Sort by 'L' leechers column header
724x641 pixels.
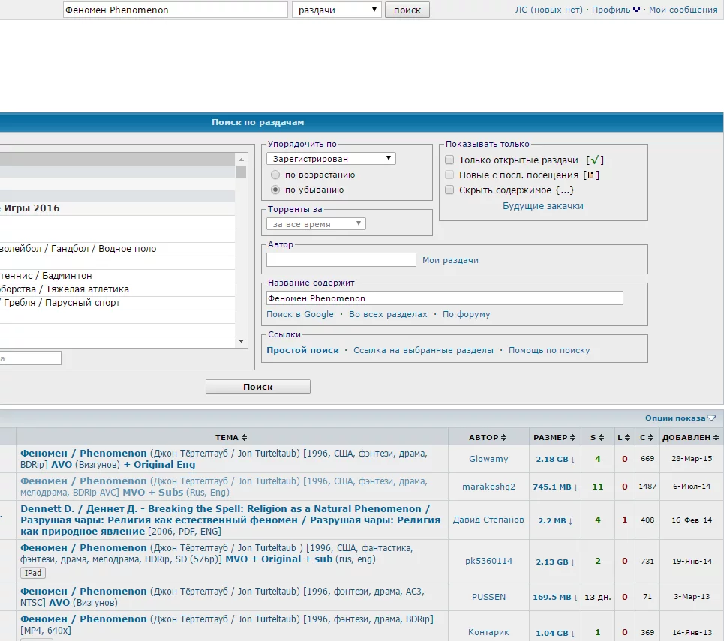click(x=623, y=438)
